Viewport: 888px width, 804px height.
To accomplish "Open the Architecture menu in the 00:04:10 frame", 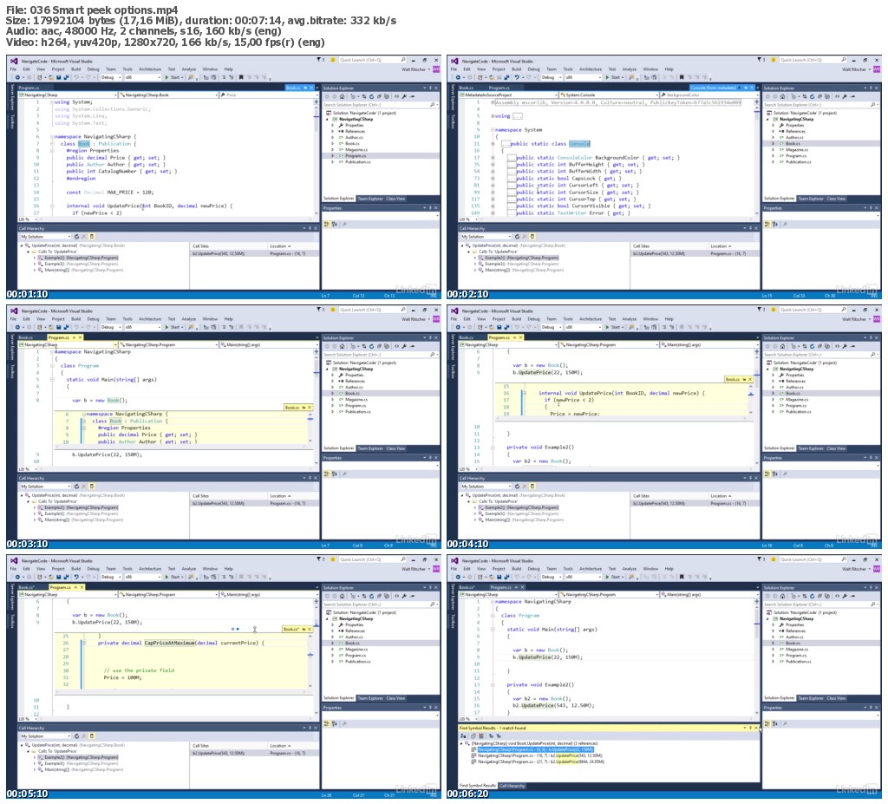I will pyautogui.click(x=591, y=319).
